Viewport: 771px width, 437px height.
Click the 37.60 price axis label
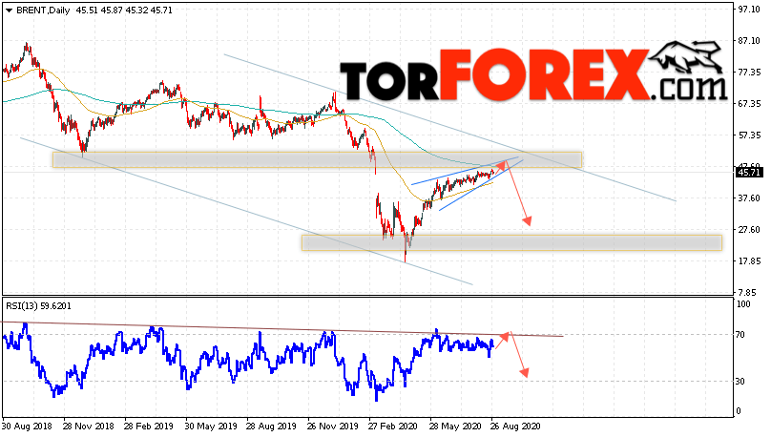pos(749,198)
